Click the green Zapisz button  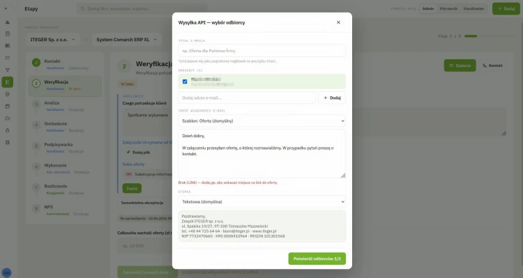tap(132, 188)
